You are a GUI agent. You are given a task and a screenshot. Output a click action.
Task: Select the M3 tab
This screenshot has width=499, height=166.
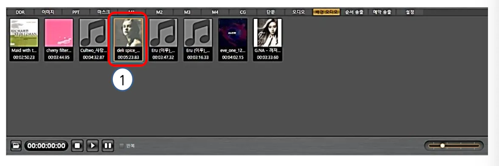187,12
